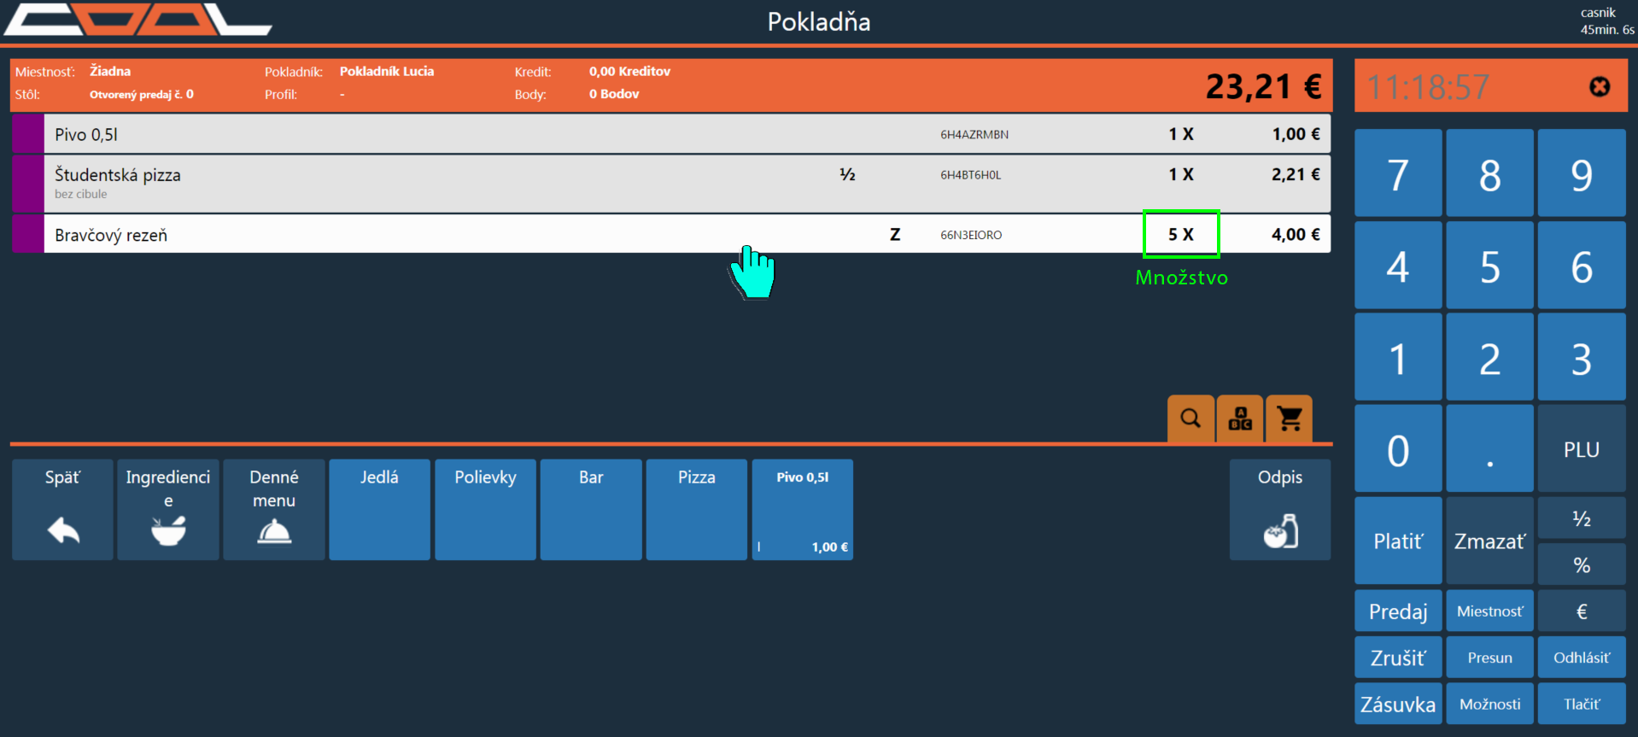1638x737 pixels.
Task: Select the Bar category
Action: click(591, 510)
